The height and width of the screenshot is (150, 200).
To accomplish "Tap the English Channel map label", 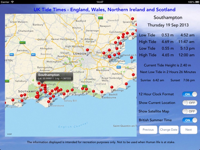I will tap(73, 125).
